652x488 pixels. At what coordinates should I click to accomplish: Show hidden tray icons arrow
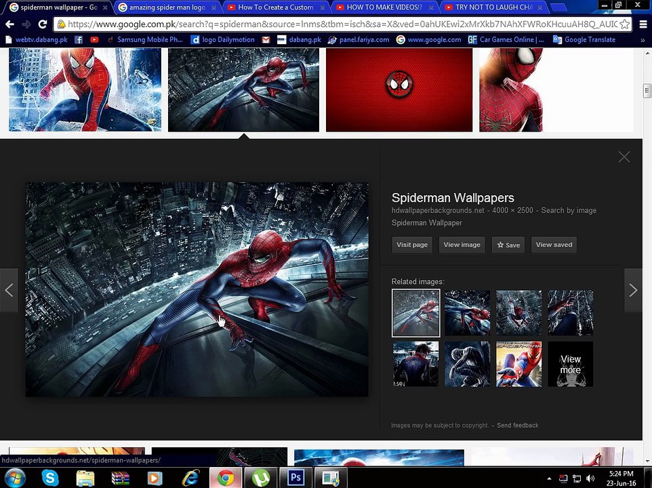click(549, 479)
